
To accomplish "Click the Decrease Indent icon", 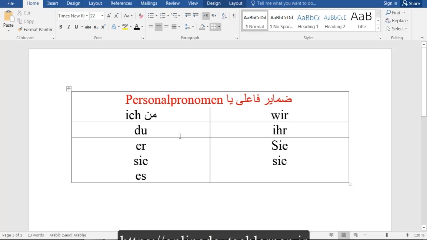I will coord(188,16).
